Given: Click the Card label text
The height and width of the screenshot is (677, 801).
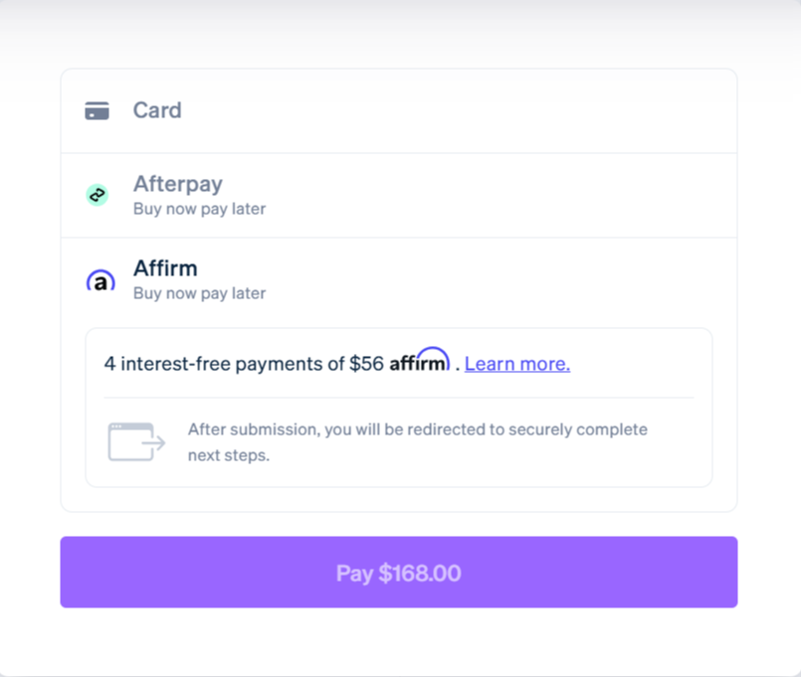Looking at the screenshot, I should point(157,110).
